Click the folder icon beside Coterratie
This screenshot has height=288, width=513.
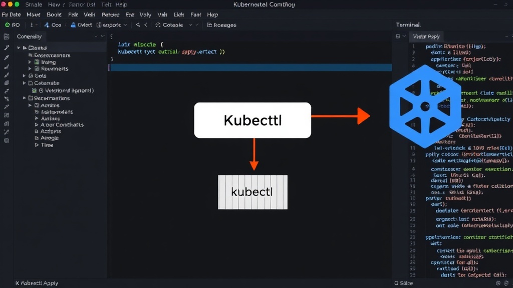[31, 83]
